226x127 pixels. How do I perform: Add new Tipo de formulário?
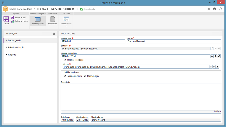coord(216,56)
